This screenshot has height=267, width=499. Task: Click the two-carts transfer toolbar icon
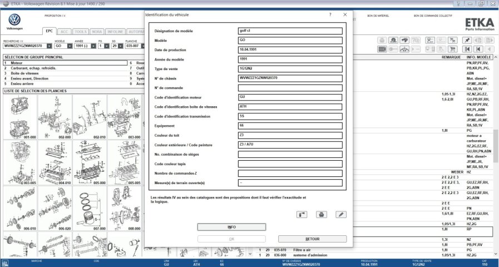coord(452,40)
